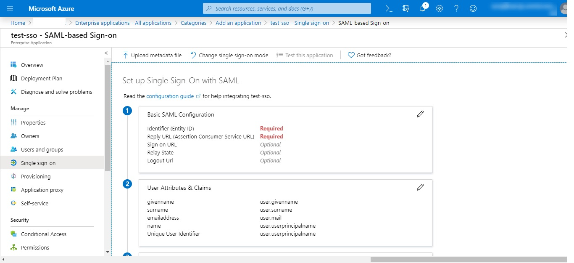This screenshot has width=574, height=263.
Task: Click Test this application button
Action: [x=305, y=55]
